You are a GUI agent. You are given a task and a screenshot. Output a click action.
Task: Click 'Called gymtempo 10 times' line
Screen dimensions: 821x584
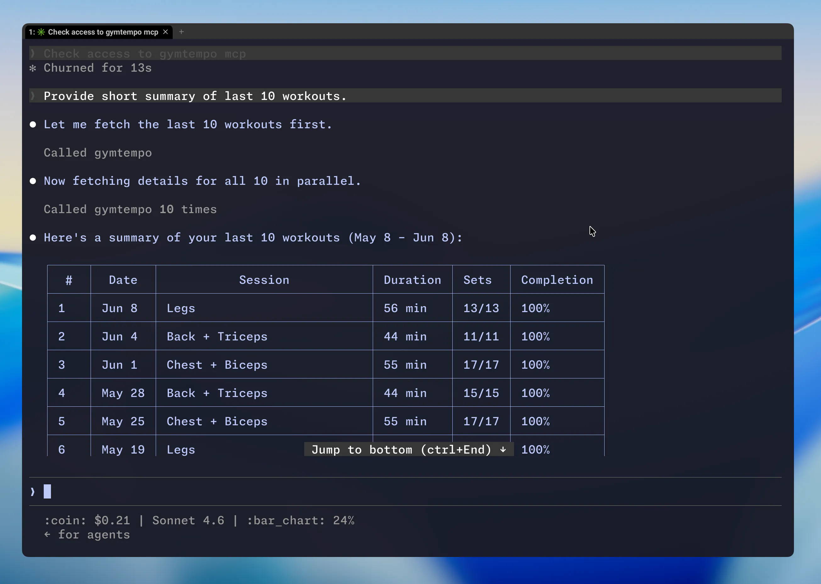click(130, 209)
